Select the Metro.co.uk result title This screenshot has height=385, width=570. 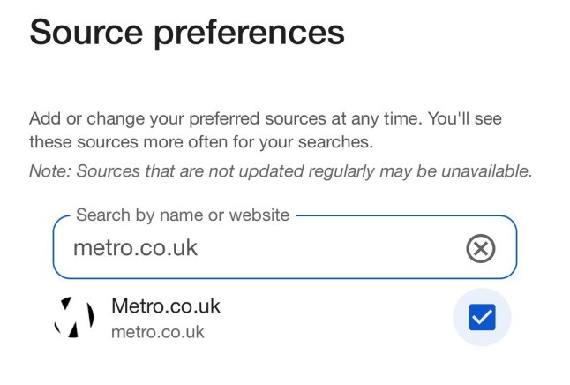pyautogui.click(x=166, y=306)
